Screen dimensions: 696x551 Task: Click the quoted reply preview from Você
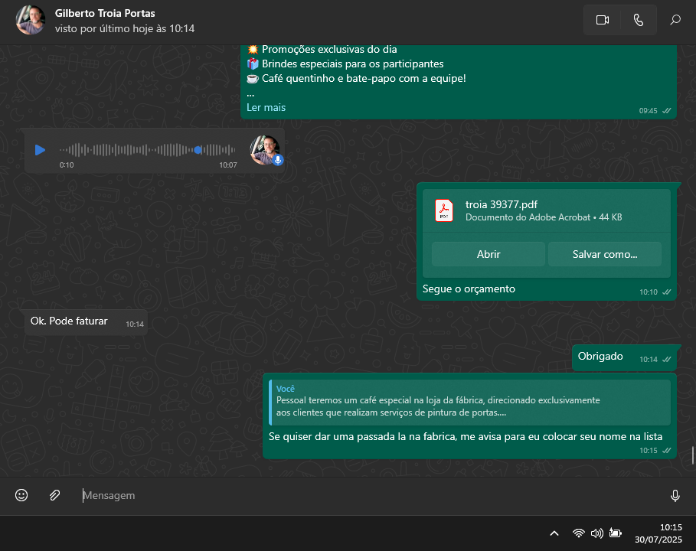[469, 403]
